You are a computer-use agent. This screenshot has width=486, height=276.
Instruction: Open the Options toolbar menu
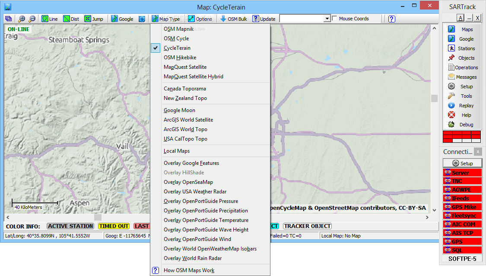[200, 19]
